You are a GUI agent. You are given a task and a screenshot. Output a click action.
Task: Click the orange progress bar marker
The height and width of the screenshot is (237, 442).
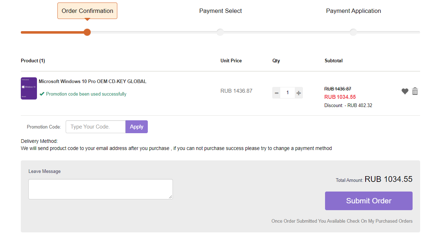(x=87, y=32)
